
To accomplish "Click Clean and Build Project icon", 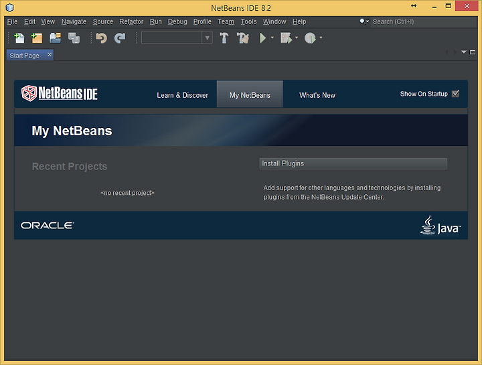I will (243, 38).
